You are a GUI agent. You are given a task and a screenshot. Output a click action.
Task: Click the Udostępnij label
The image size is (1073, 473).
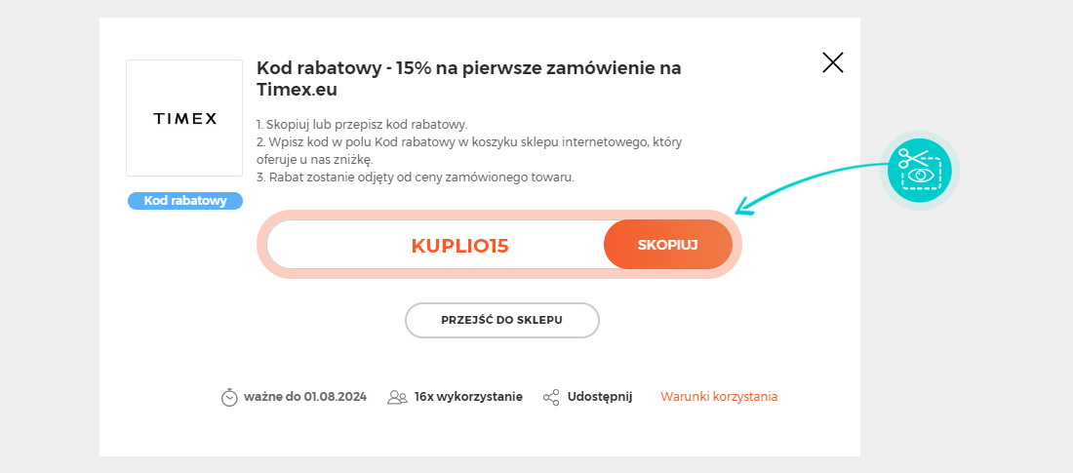600,397
